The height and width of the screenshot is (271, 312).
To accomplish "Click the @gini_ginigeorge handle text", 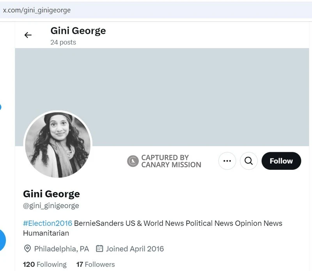I will [51, 205].
